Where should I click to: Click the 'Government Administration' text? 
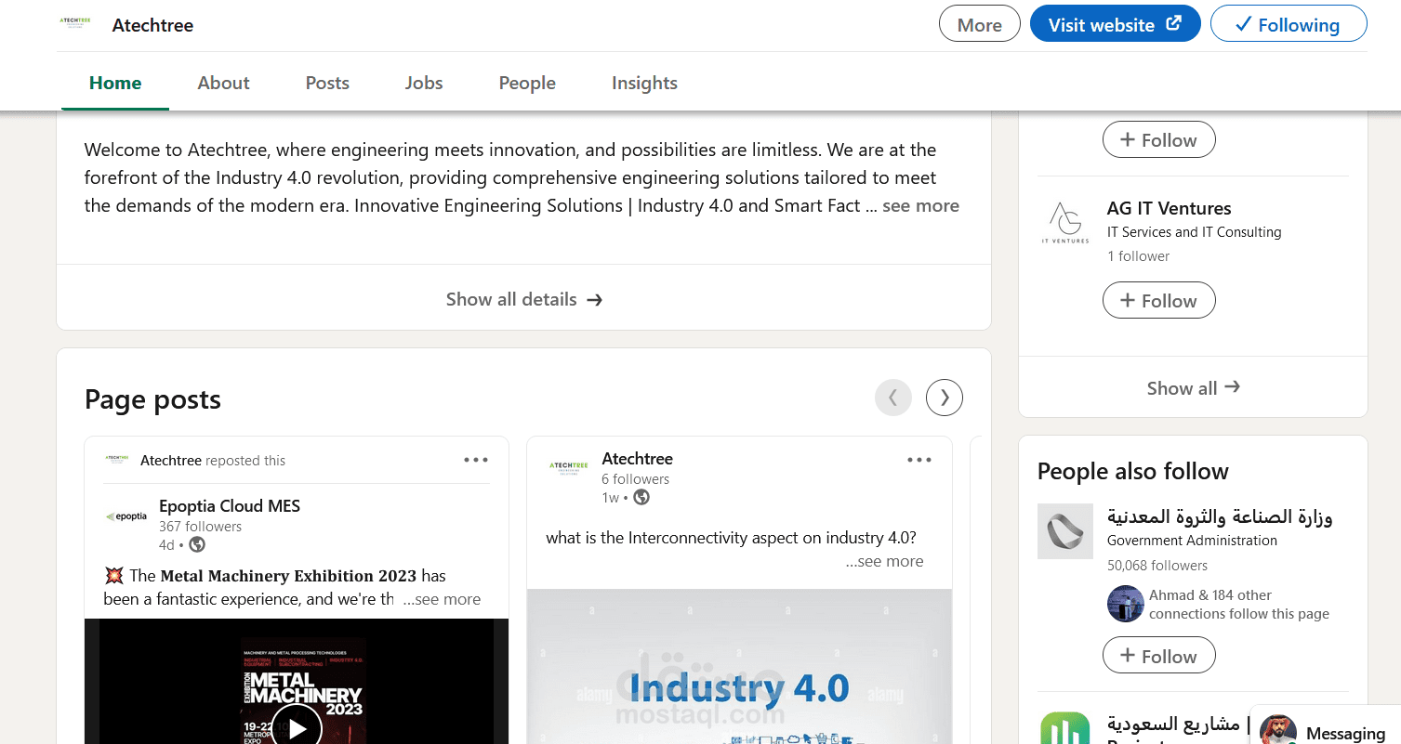tap(1192, 541)
